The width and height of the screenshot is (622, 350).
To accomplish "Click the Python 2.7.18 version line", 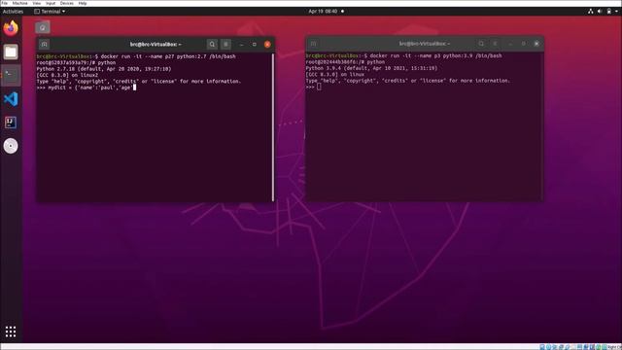I will [x=104, y=69].
